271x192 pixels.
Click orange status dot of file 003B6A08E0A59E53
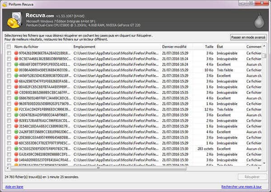tap(16, 70)
